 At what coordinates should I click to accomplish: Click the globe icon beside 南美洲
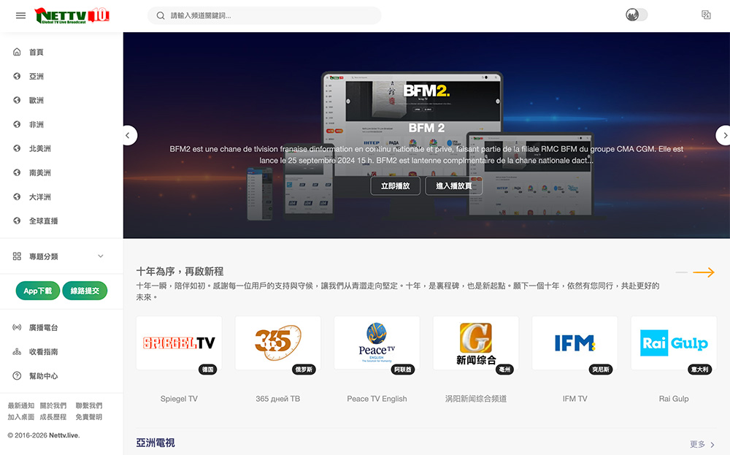click(x=17, y=172)
